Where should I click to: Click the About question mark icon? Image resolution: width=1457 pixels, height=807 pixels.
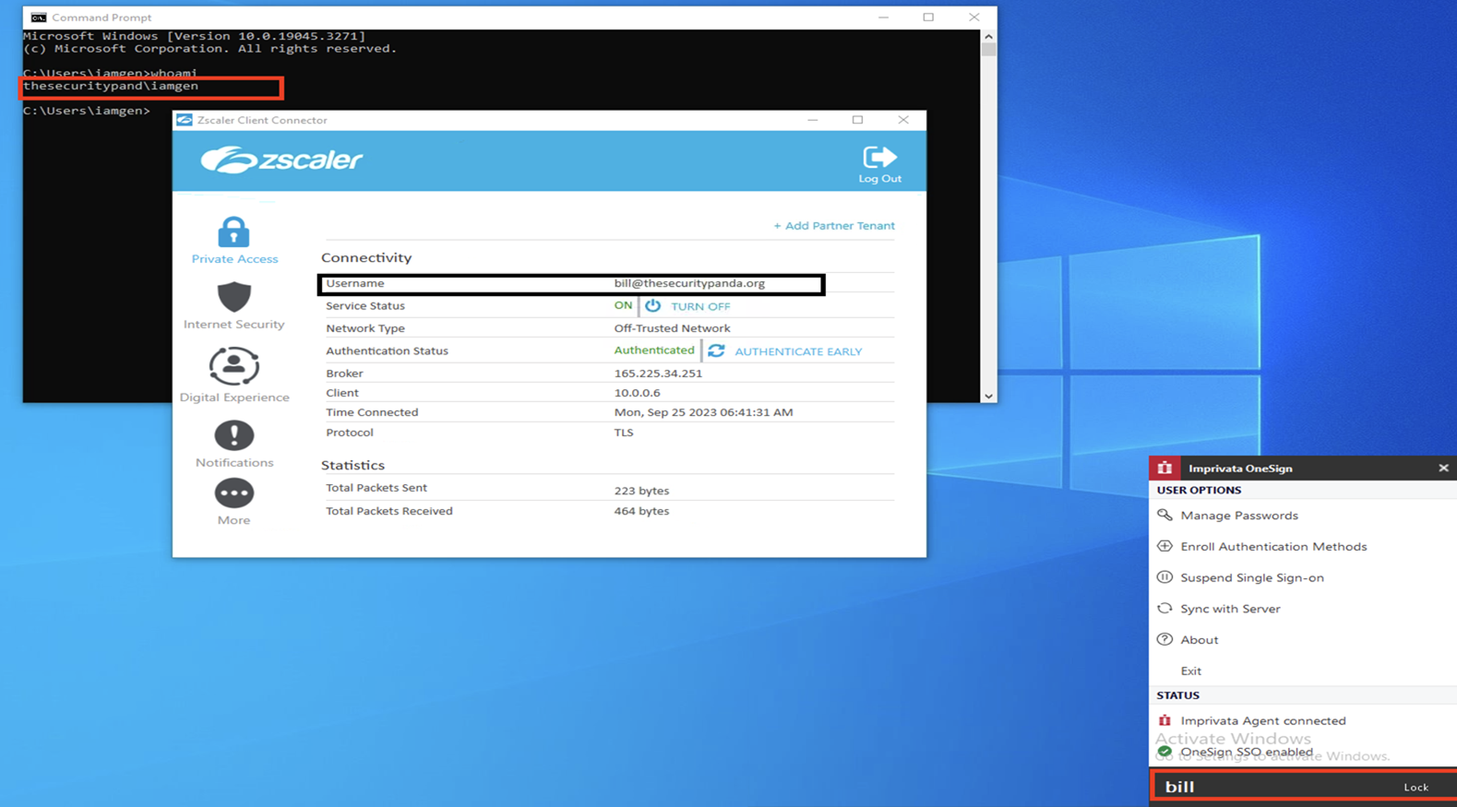point(1164,639)
